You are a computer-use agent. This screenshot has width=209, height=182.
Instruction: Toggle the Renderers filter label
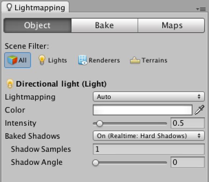click(x=104, y=60)
